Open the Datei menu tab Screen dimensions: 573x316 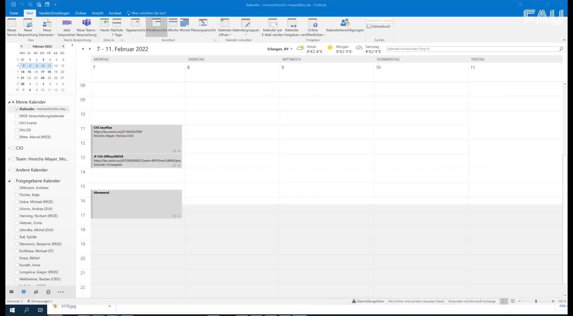[x=14, y=13]
